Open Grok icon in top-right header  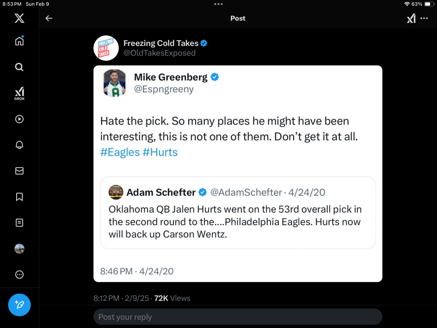pyautogui.click(x=411, y=18)
